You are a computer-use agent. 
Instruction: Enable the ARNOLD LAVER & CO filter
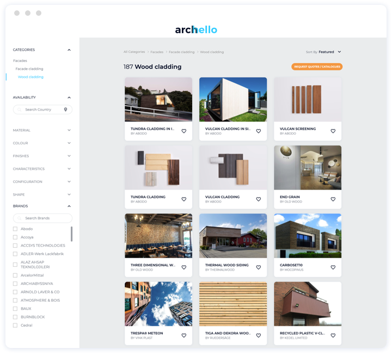click(x=15, y=292)
